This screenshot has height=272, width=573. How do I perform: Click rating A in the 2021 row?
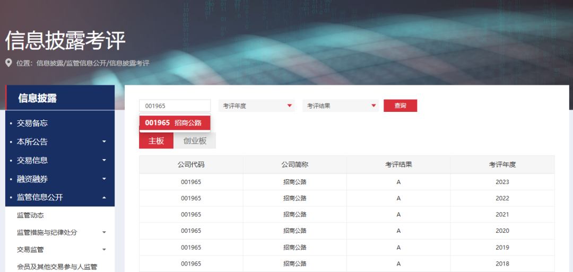[398, 214]
